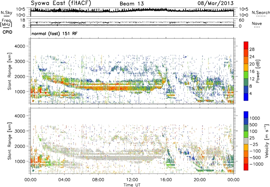Click the '20:00' time axis label

(x=200, y=180)
